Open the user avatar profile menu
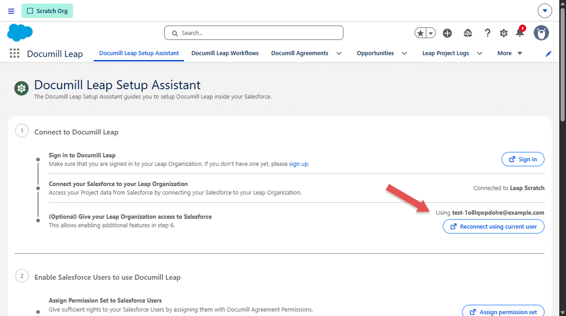This screenshot has width=566, height=316. tap(541, 33)
